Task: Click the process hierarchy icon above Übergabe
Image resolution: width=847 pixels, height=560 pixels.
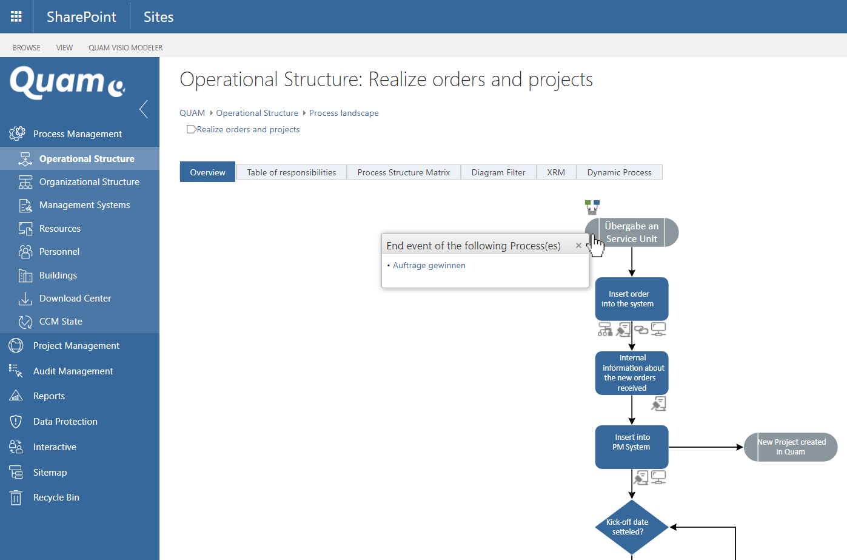Action: (592, 207)
